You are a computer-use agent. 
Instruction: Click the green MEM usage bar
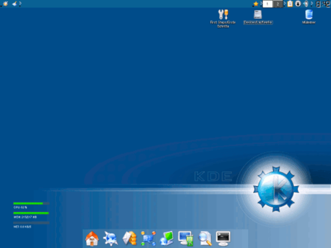point(31,213)
